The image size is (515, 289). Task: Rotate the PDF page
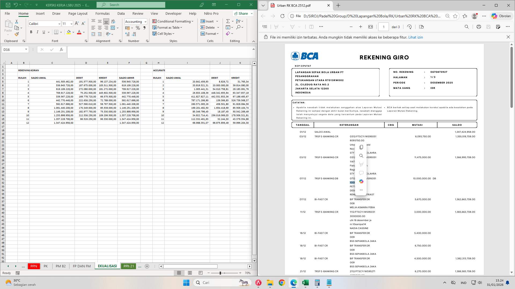tap(410, 26)
